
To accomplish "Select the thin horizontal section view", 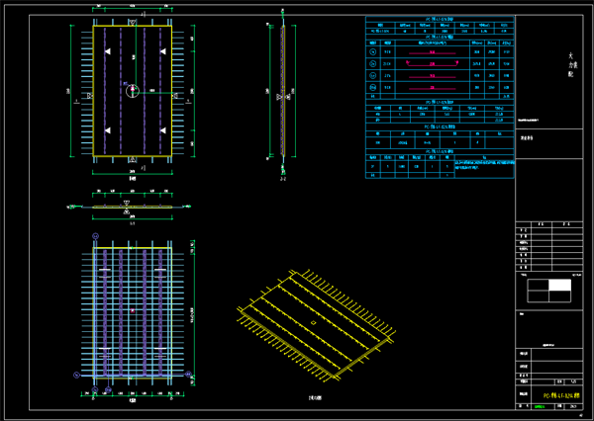I will 133,207.
